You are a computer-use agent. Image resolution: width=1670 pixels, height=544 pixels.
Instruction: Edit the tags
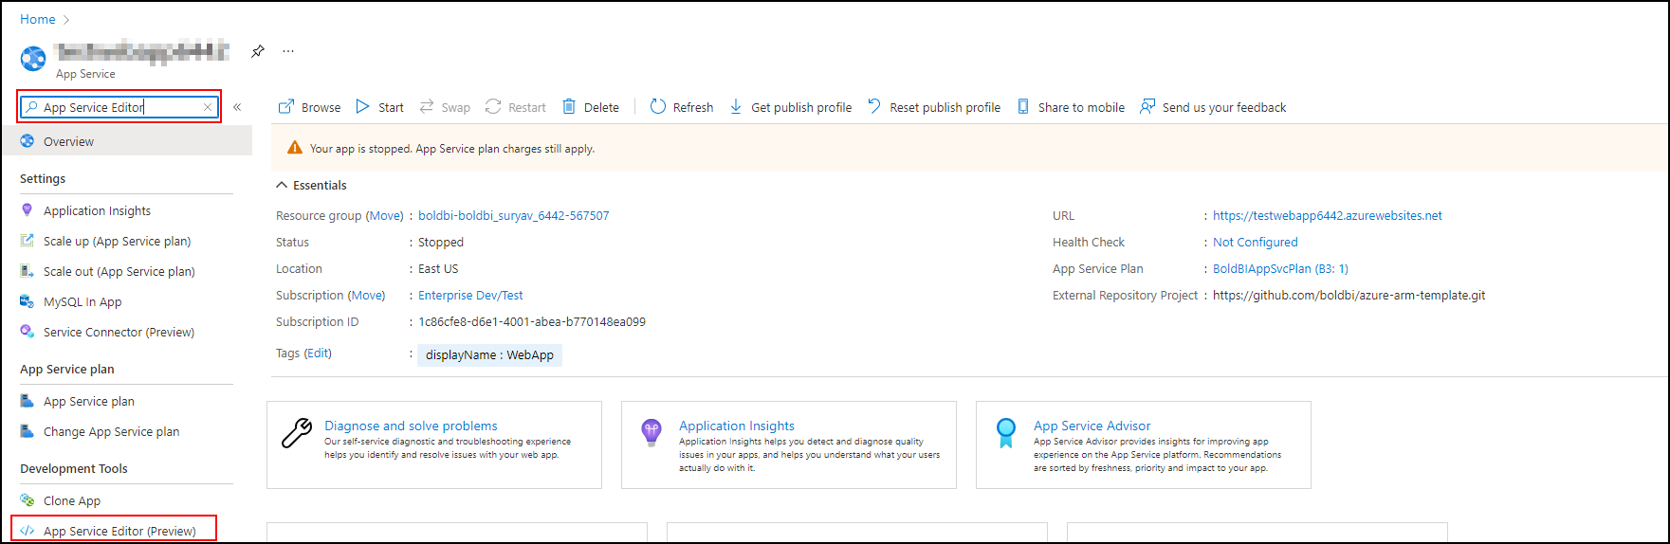click(x=318, y=353)
